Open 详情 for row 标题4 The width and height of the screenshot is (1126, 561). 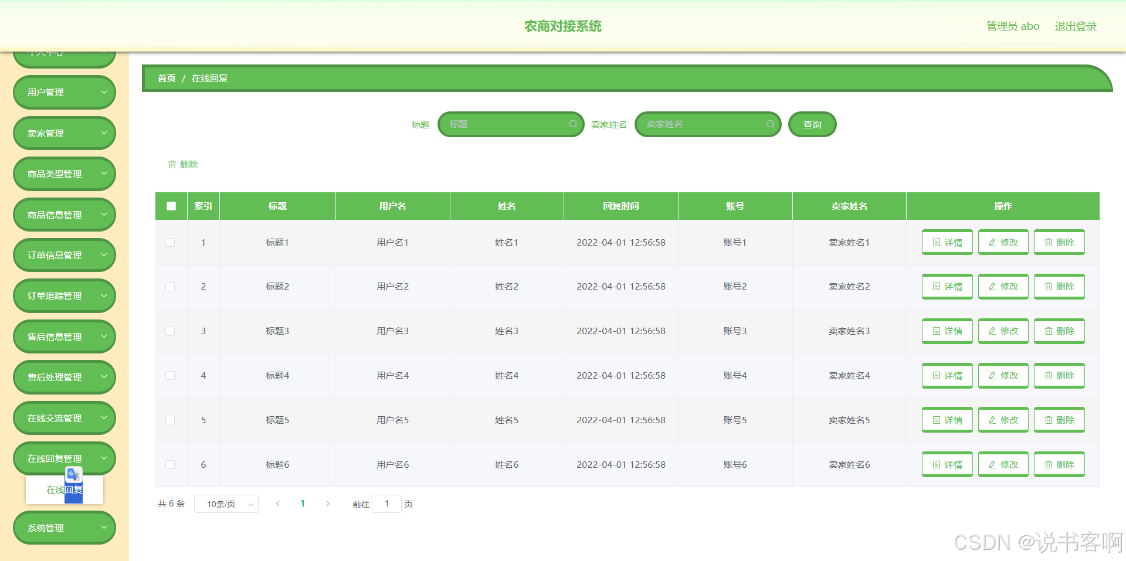947,376
